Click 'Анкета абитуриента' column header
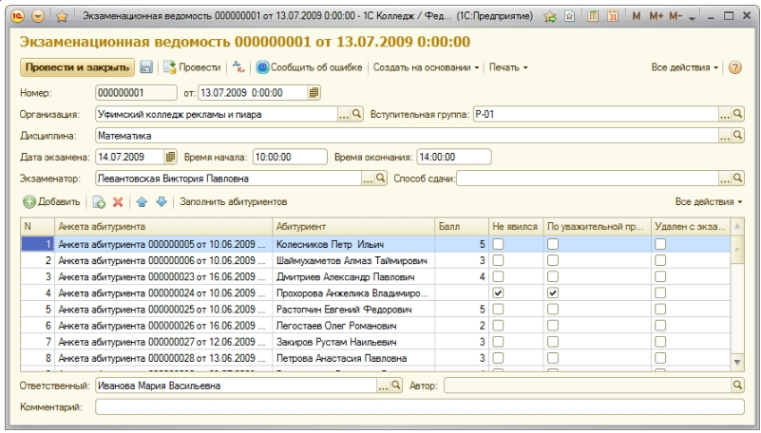Image resolution: width=761 pixels, height=433 pixels. tap(163, 226)
